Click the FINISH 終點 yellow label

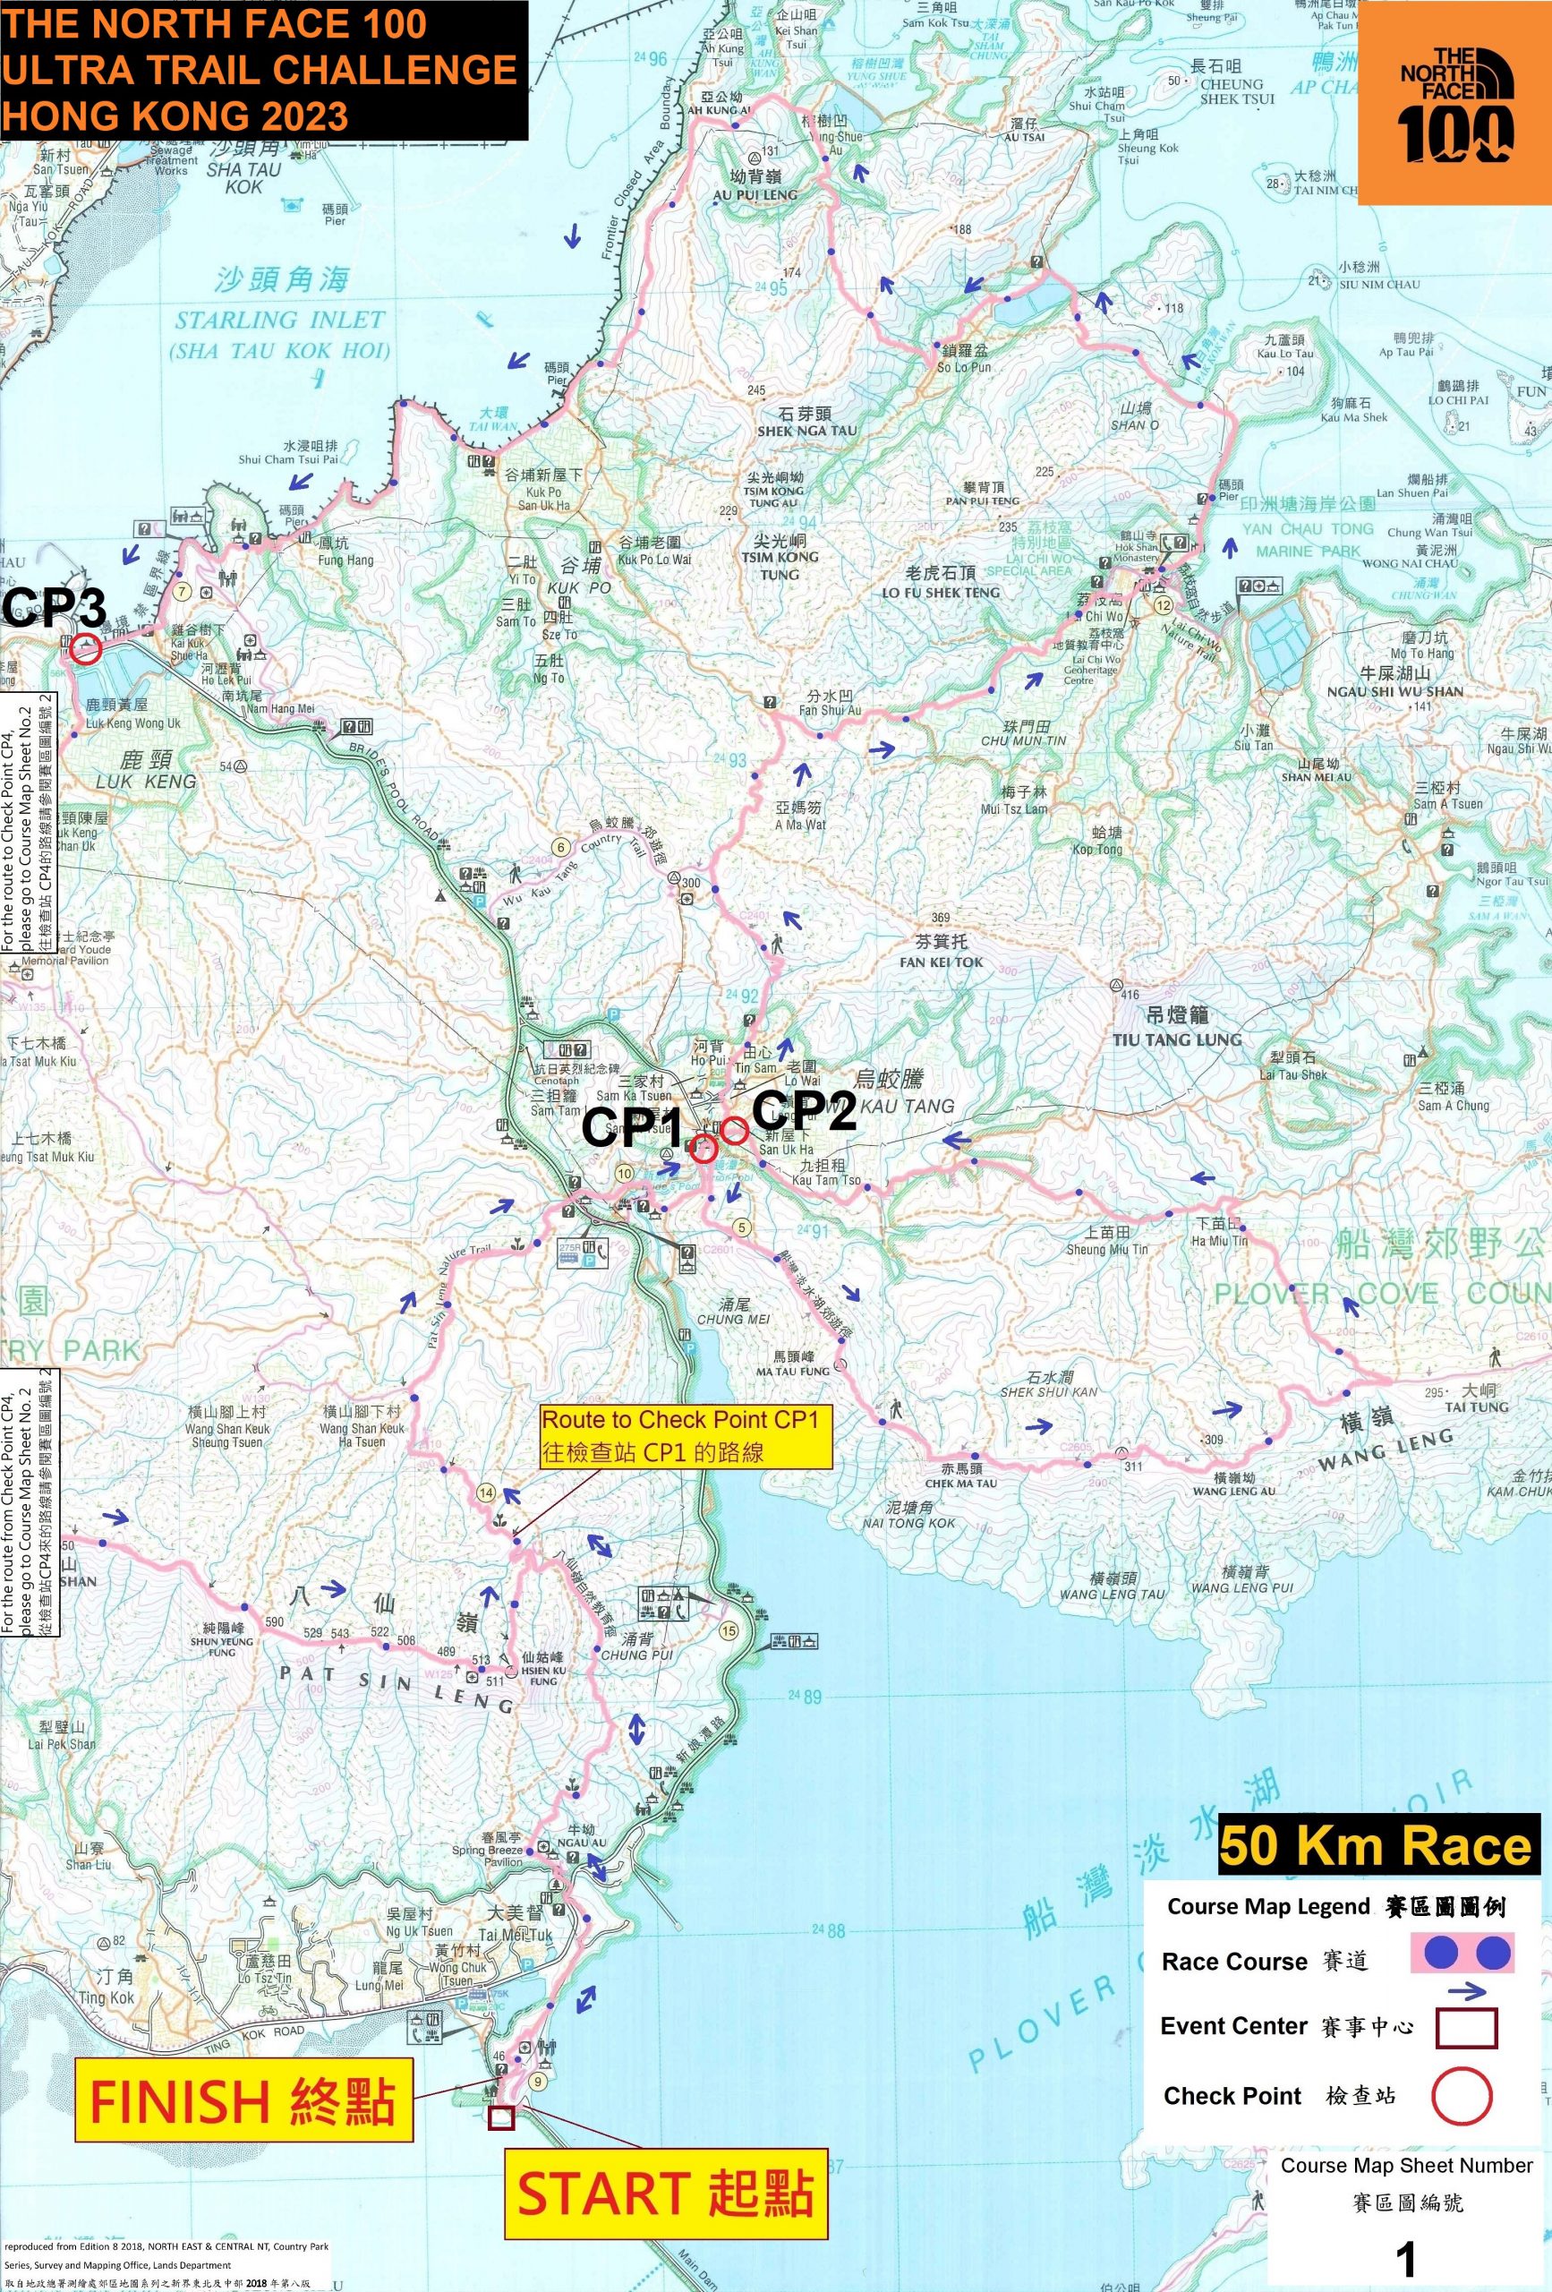click(x=243, y=2100)
